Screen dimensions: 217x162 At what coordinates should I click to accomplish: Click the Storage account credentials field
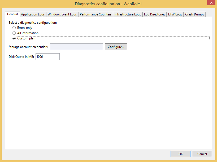76,47
